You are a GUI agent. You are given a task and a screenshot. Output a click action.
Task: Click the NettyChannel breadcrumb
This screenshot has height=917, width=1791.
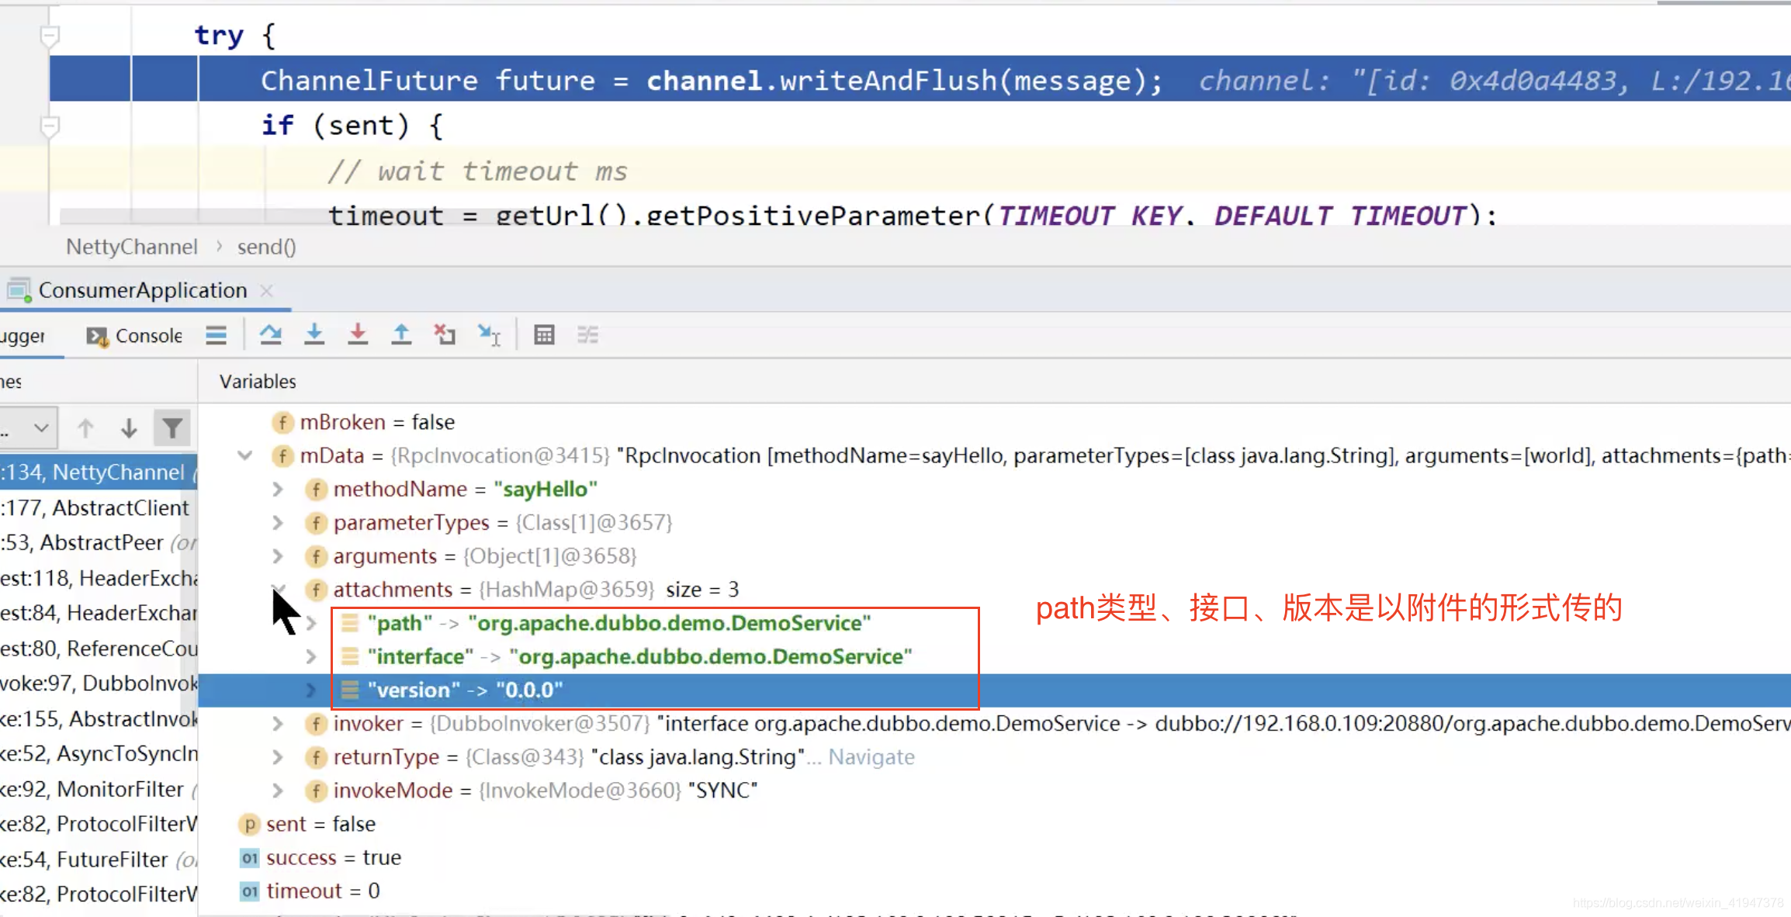pyautogui.click(x=132, y=247)
